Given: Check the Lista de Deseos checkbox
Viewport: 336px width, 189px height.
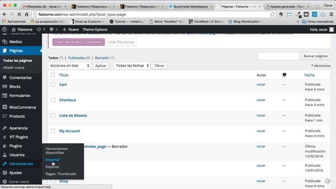Looking at the screenshot, I should tap(53, 115).
